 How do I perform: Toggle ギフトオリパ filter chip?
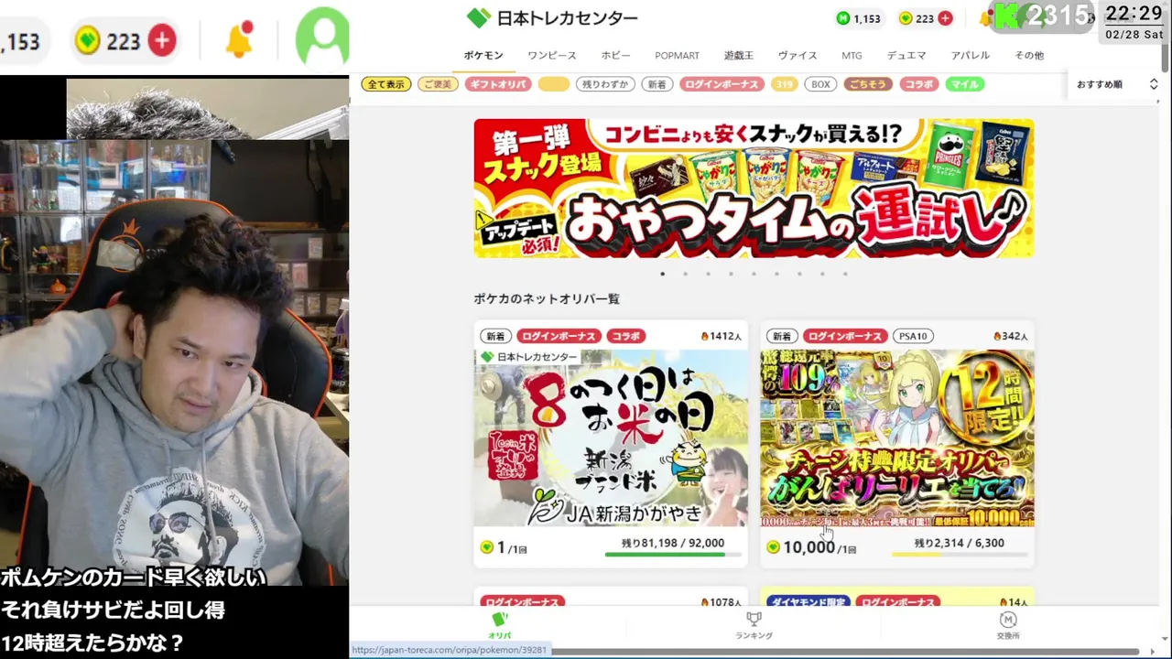click(x=498, y=84)
